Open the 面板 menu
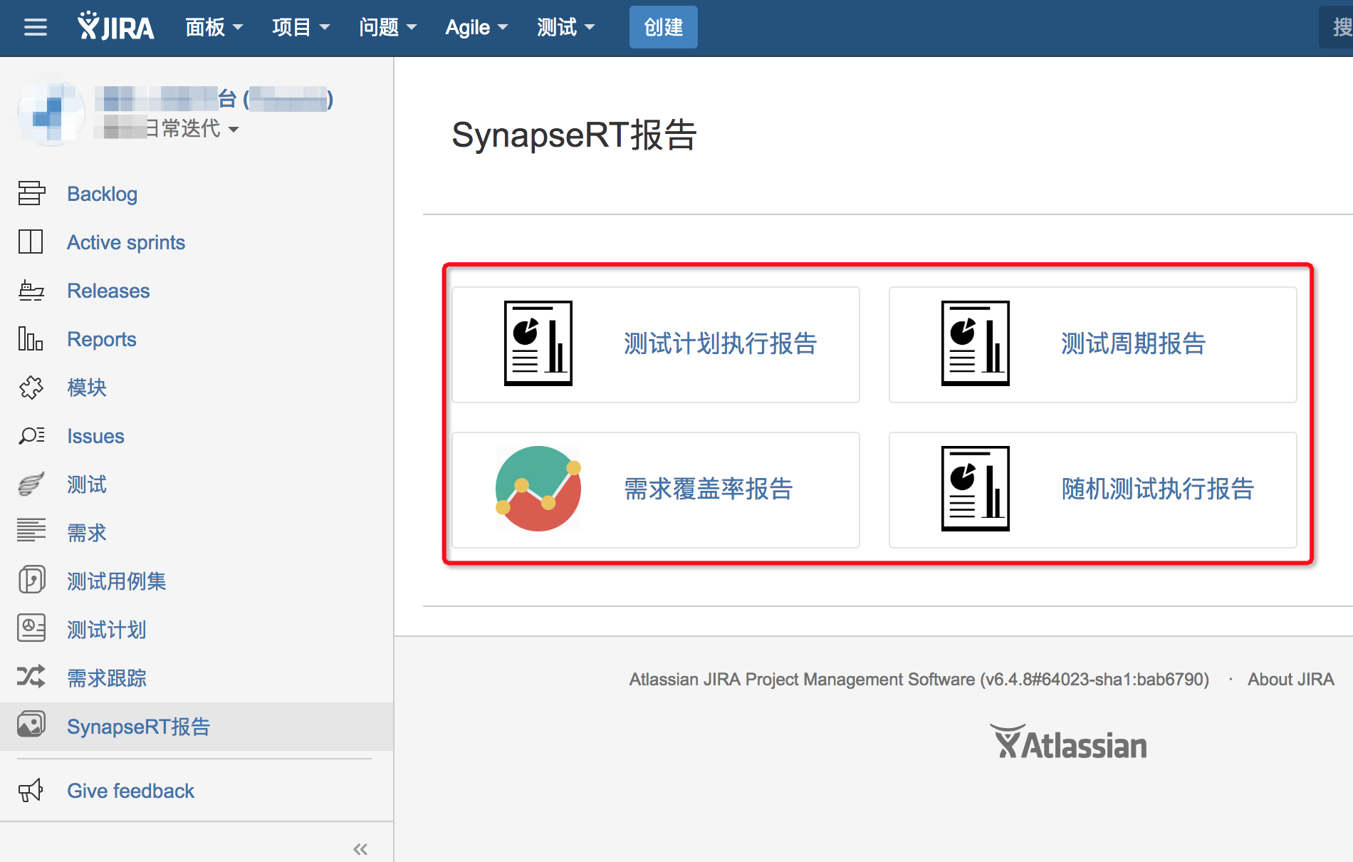This screenshot has height=862, width=1353. tap(213, 27)
